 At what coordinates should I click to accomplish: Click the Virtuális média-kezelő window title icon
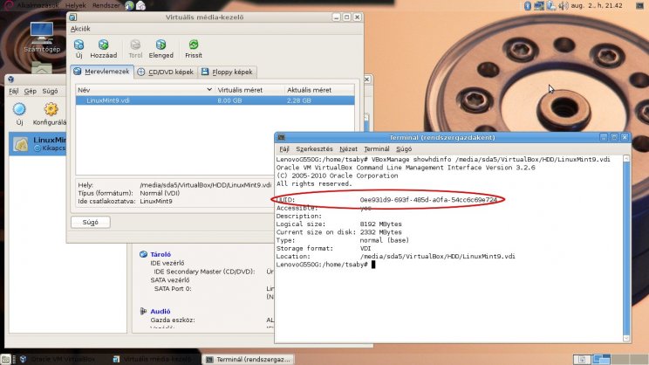tap(73, 17)
